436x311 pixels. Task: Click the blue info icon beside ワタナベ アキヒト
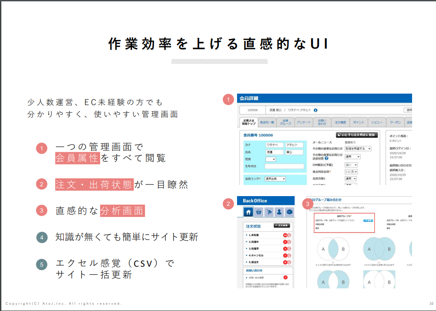coord(315,110)
